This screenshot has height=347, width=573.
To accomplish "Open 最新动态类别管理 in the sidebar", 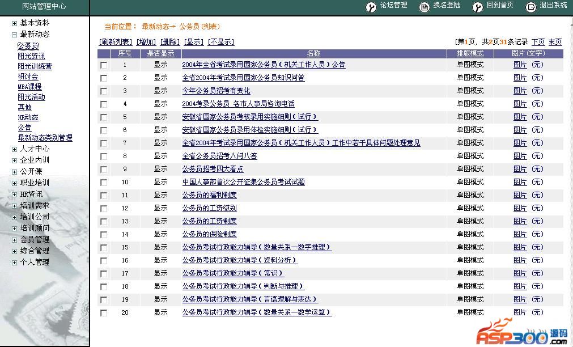I will [x=45, y=138].
